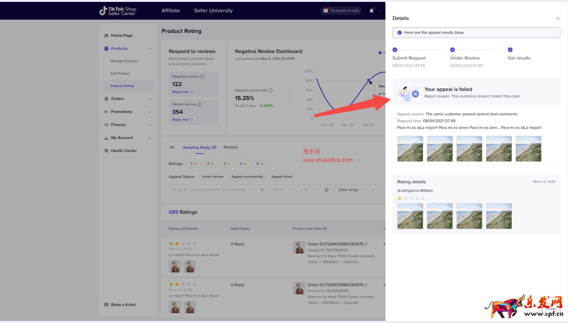Expand the Orders sidebar menu
Viewport: 568px width, 323px height.
150,99
